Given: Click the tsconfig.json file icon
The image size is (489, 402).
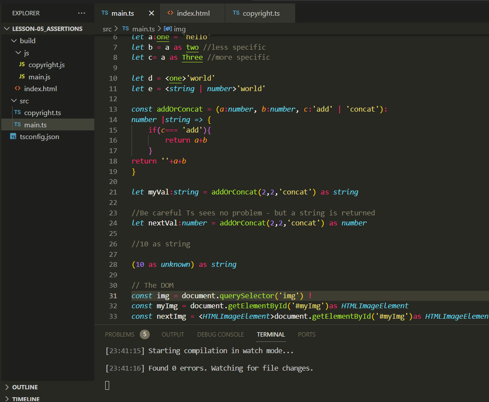Looking at the screenshot, I should click(x=14, y=136).
